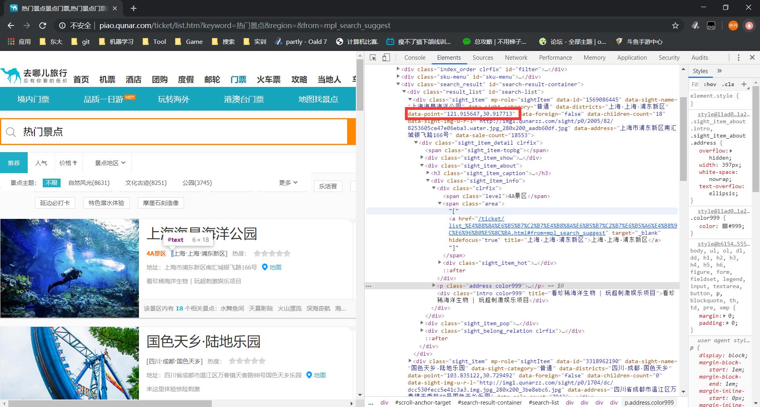760x407 pixels.
Task: Click the browser address bar URL
Action: [x=245, y=26]
